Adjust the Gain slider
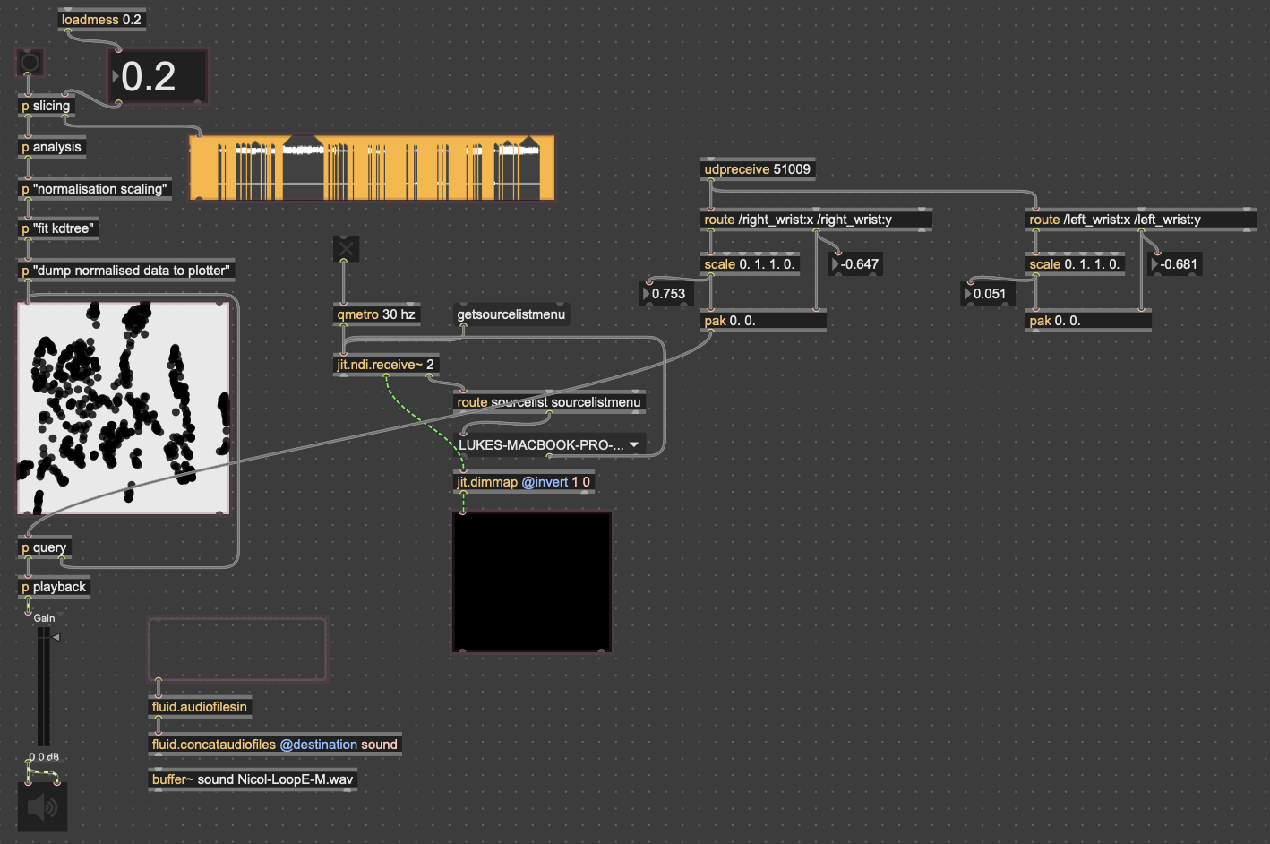The height and width of the screenshot is (844, 1270). pyautogui.click(x=44, y=685)
